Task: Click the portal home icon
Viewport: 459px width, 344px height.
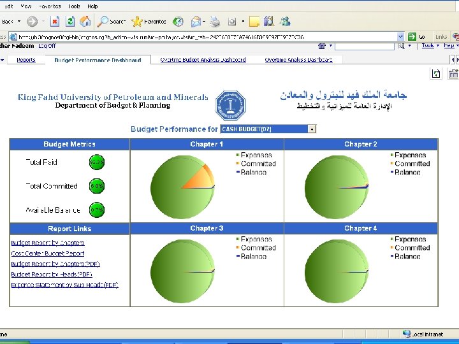Action: click(x=322, y=46)
